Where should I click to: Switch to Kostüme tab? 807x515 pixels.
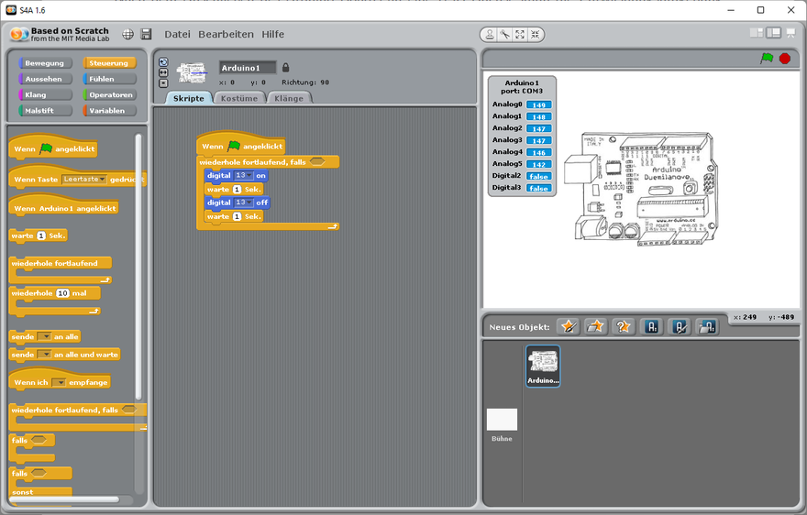[239, 98]
